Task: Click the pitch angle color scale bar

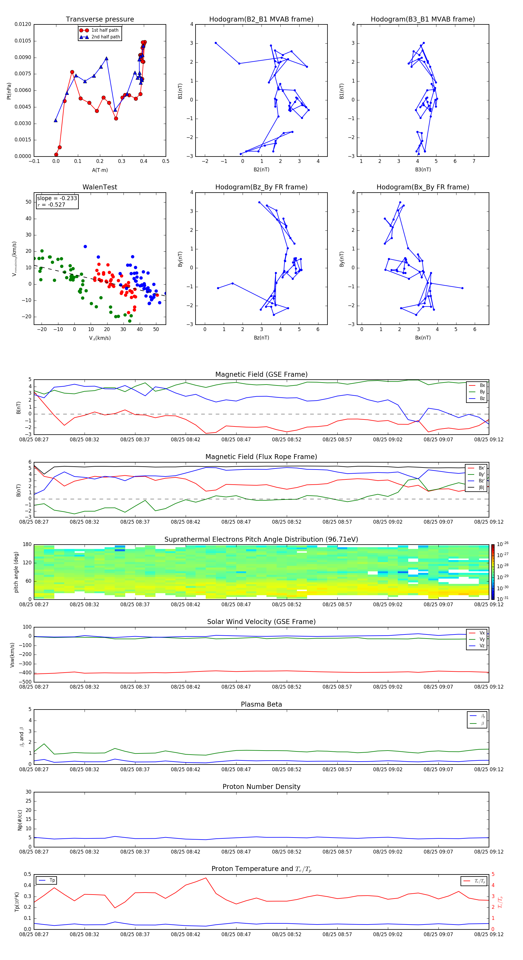Action: [x=493, y=572]
